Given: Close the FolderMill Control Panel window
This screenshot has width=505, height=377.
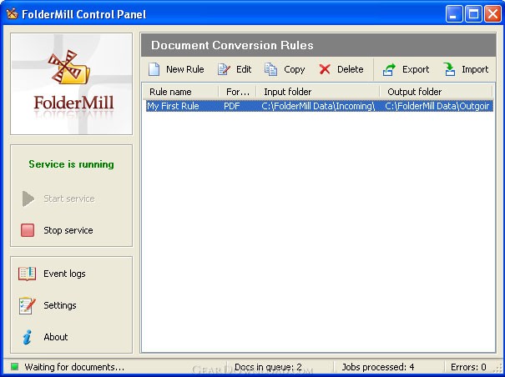Looking at the screenshot, I should [492, 14].
